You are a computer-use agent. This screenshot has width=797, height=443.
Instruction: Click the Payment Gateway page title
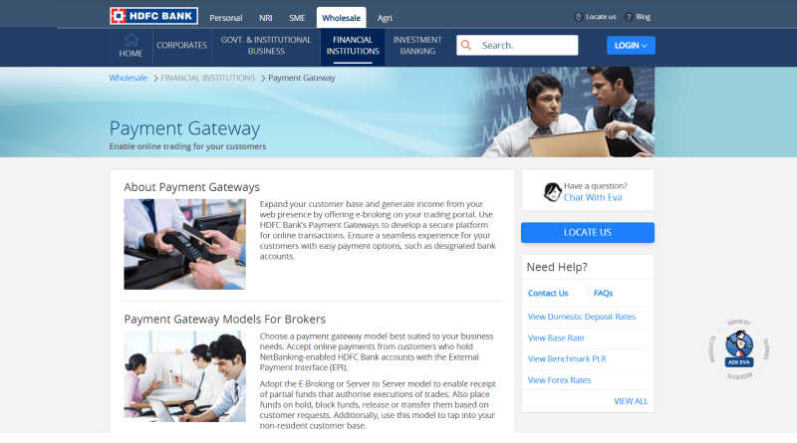click(x=184, y=128)
